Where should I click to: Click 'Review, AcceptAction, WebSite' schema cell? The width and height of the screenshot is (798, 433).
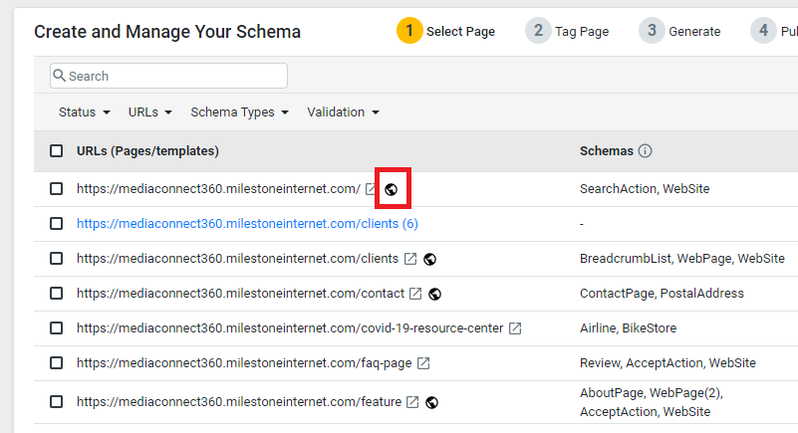click(x=667, y=363)
